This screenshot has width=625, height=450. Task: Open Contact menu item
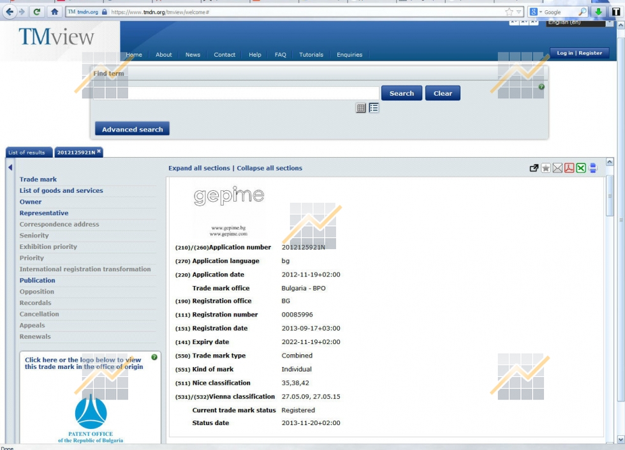coord(224,55)
